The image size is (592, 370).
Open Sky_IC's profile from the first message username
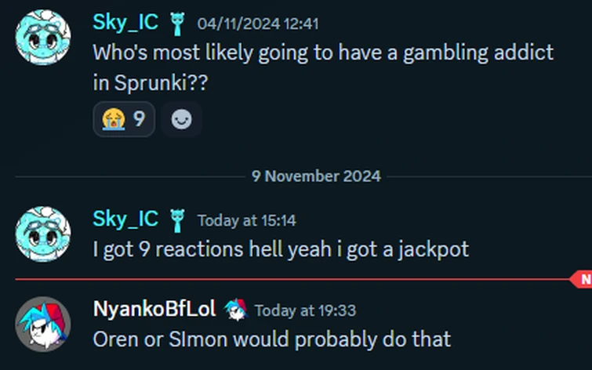[125, 24]
